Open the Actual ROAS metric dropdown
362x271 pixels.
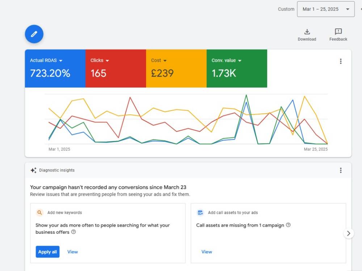tap(46, 60)
